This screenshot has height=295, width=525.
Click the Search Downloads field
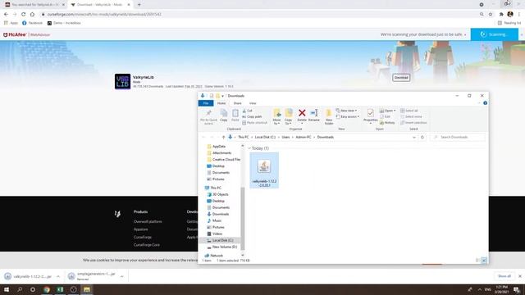pos(458,137)
